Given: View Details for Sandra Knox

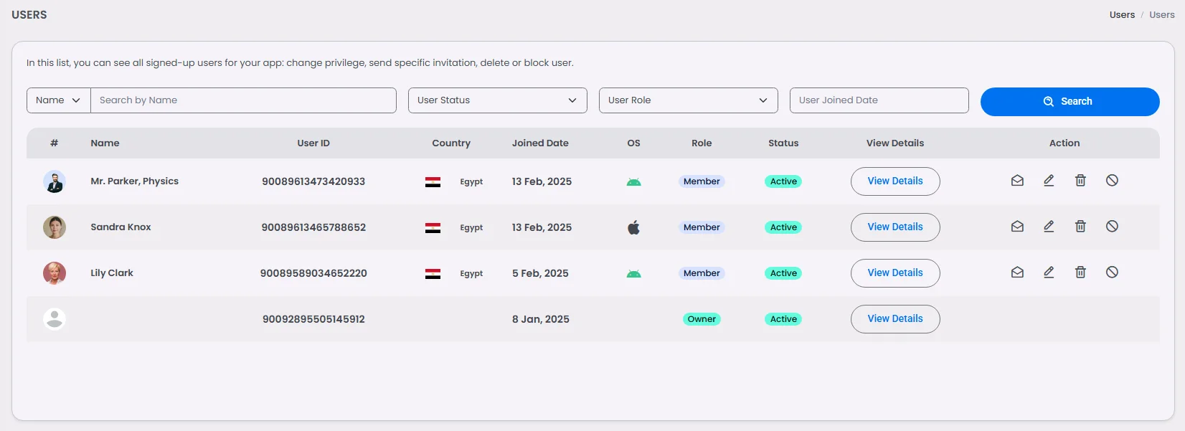Looking at the screenshot, I should click(894, 227).
